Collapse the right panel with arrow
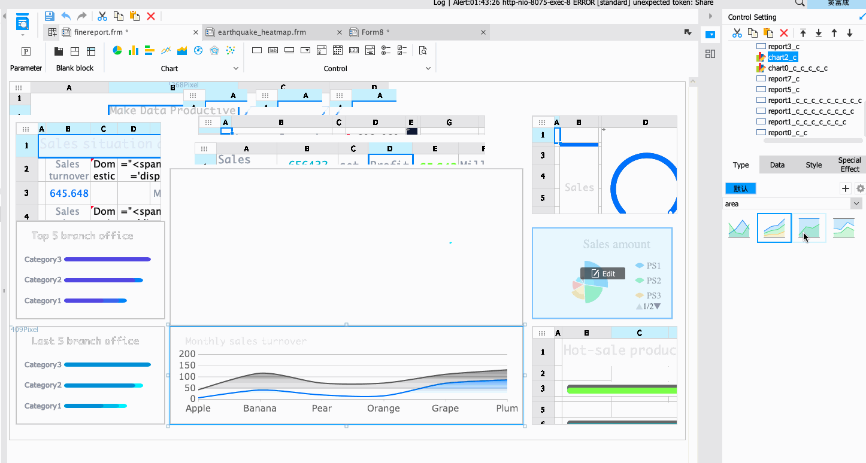The image size is (866, 463). [710, 16]
